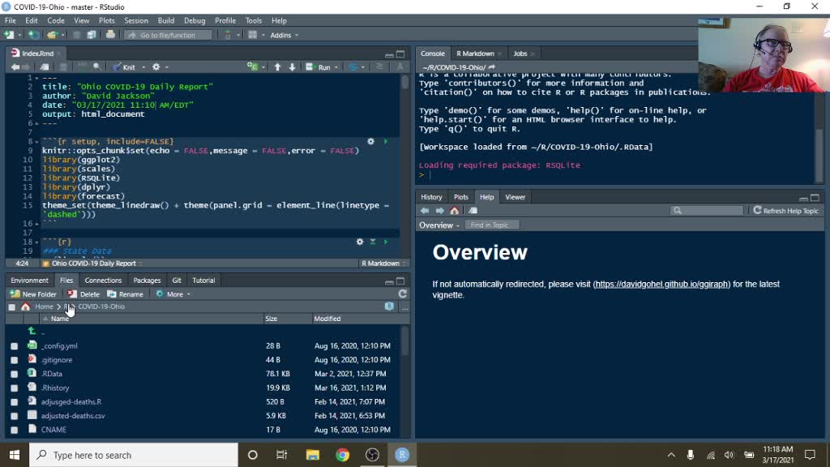
Task: Click back arrow in editor toolbar
Action: pos(15,67)
